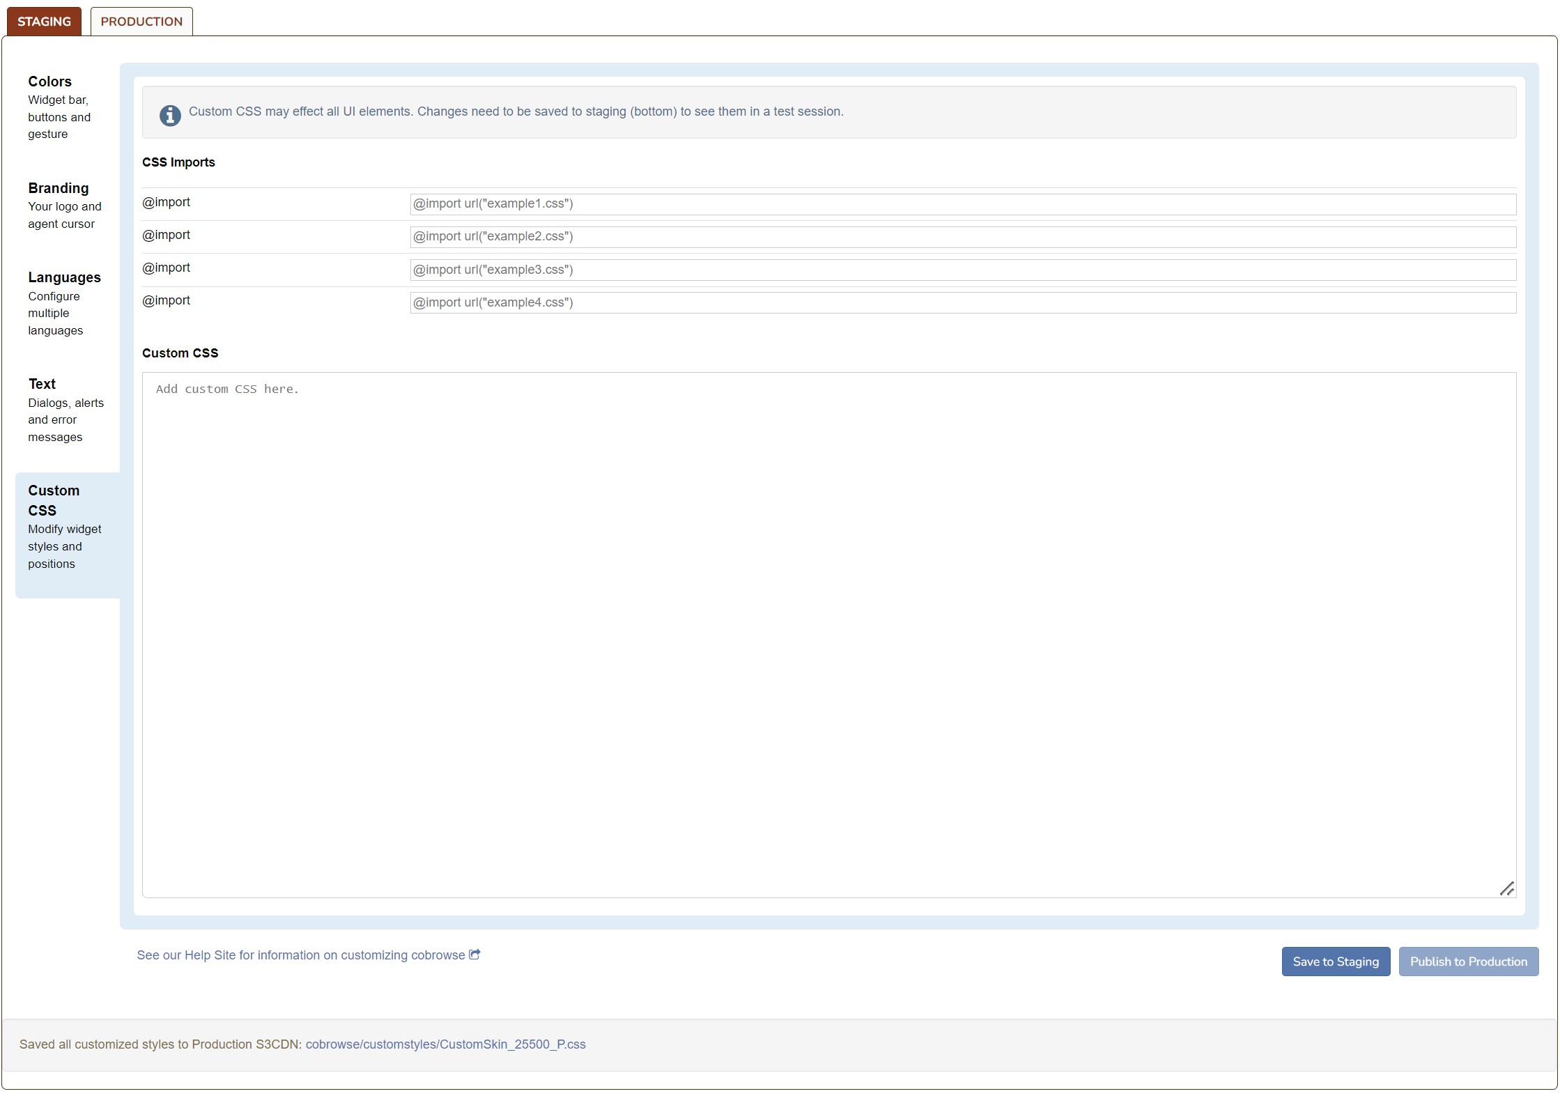Open the CustomSkin_25500_P.css file link
The image size is (1560, 1096).
(x=445, y=1044)
